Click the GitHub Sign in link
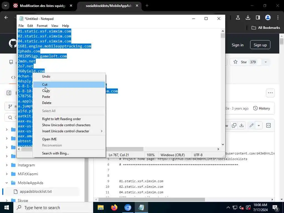This screenshot has width=284, height=213. (x=237, y=45)
